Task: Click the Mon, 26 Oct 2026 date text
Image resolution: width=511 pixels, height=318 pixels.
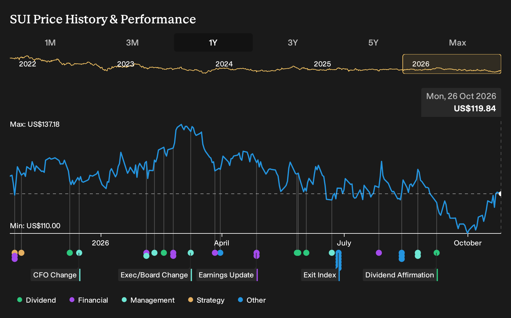Action: [461, 96]
